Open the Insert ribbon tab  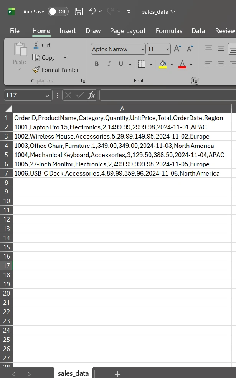(68, 31)
